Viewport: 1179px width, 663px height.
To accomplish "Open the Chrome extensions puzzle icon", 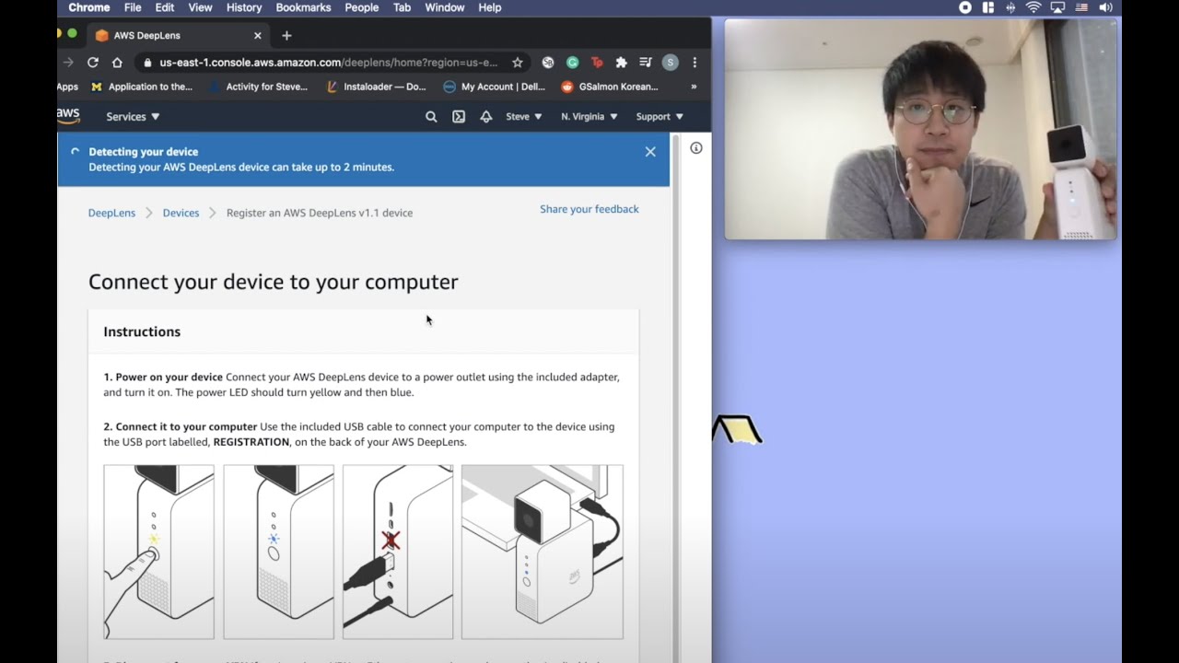I will (x=621, y=63).
